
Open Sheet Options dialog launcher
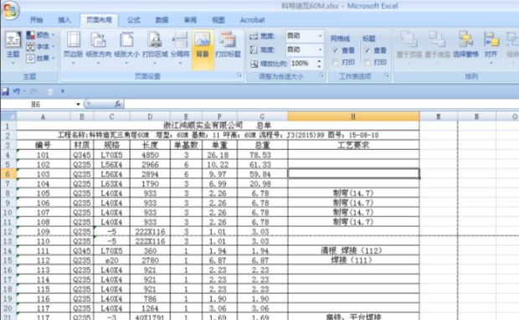point(387,75)
